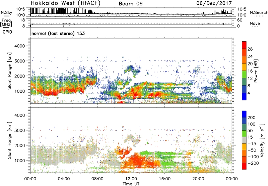Click the '60' tick on the Nave axis
Viewport: 268px width, 186px height.
click(x=240, y=20)
